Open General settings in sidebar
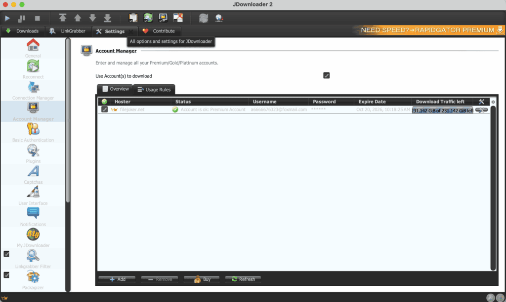The image size is (506, 302). tap(33, 48)
